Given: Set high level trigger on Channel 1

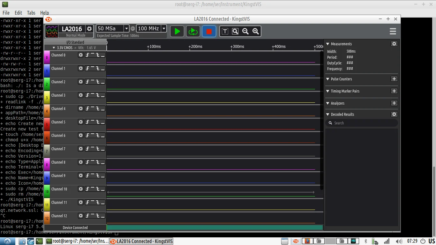Looking at the screenshot, I should click(93, 68).
